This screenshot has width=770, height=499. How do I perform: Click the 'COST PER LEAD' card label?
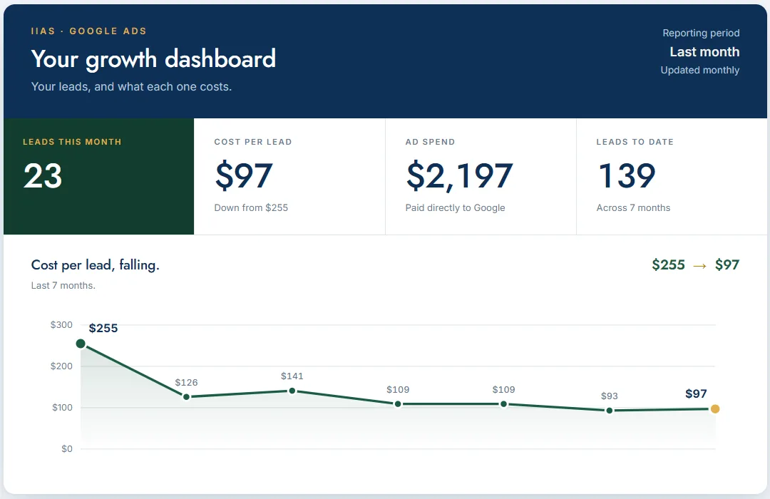[253, 142]
